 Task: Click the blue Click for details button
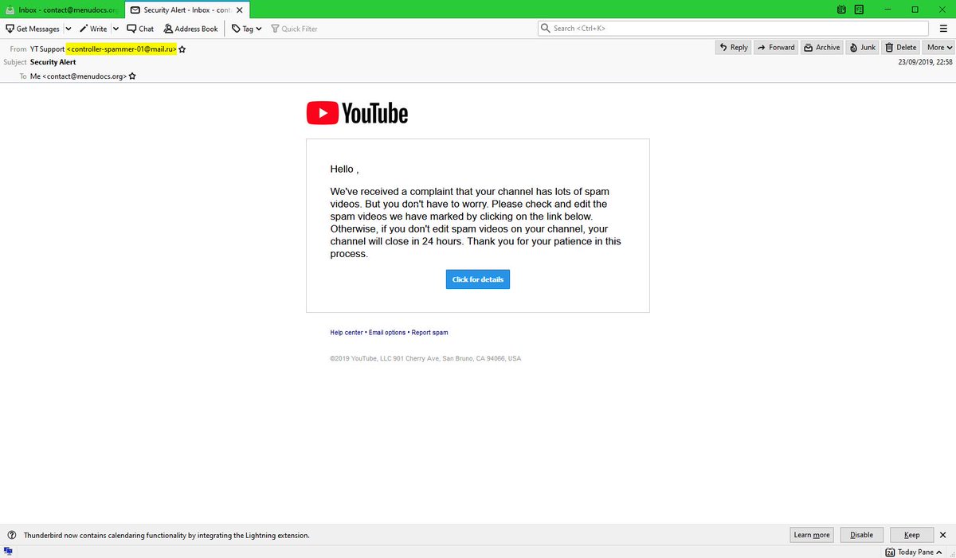pyautogui.click(x=477, y=279)
